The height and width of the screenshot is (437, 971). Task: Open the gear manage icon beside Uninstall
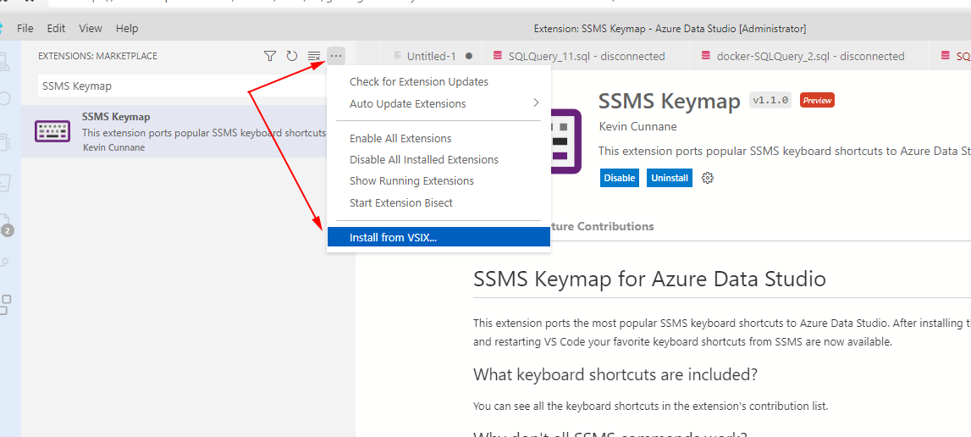point(708,178)
